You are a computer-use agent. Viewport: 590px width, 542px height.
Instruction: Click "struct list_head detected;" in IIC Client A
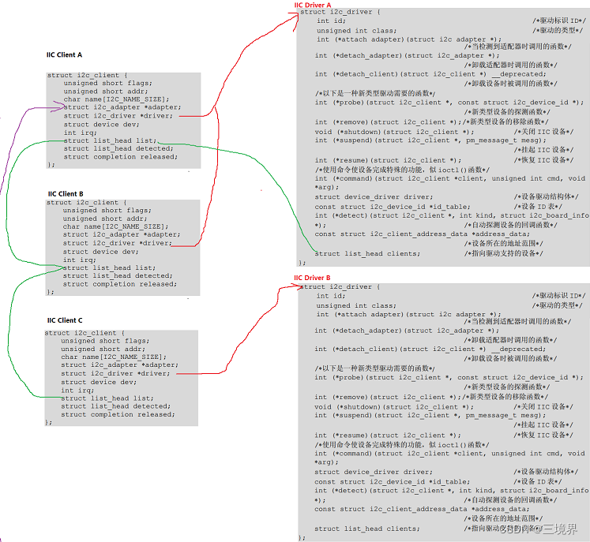pyautogui.click(x=118, y=148)
